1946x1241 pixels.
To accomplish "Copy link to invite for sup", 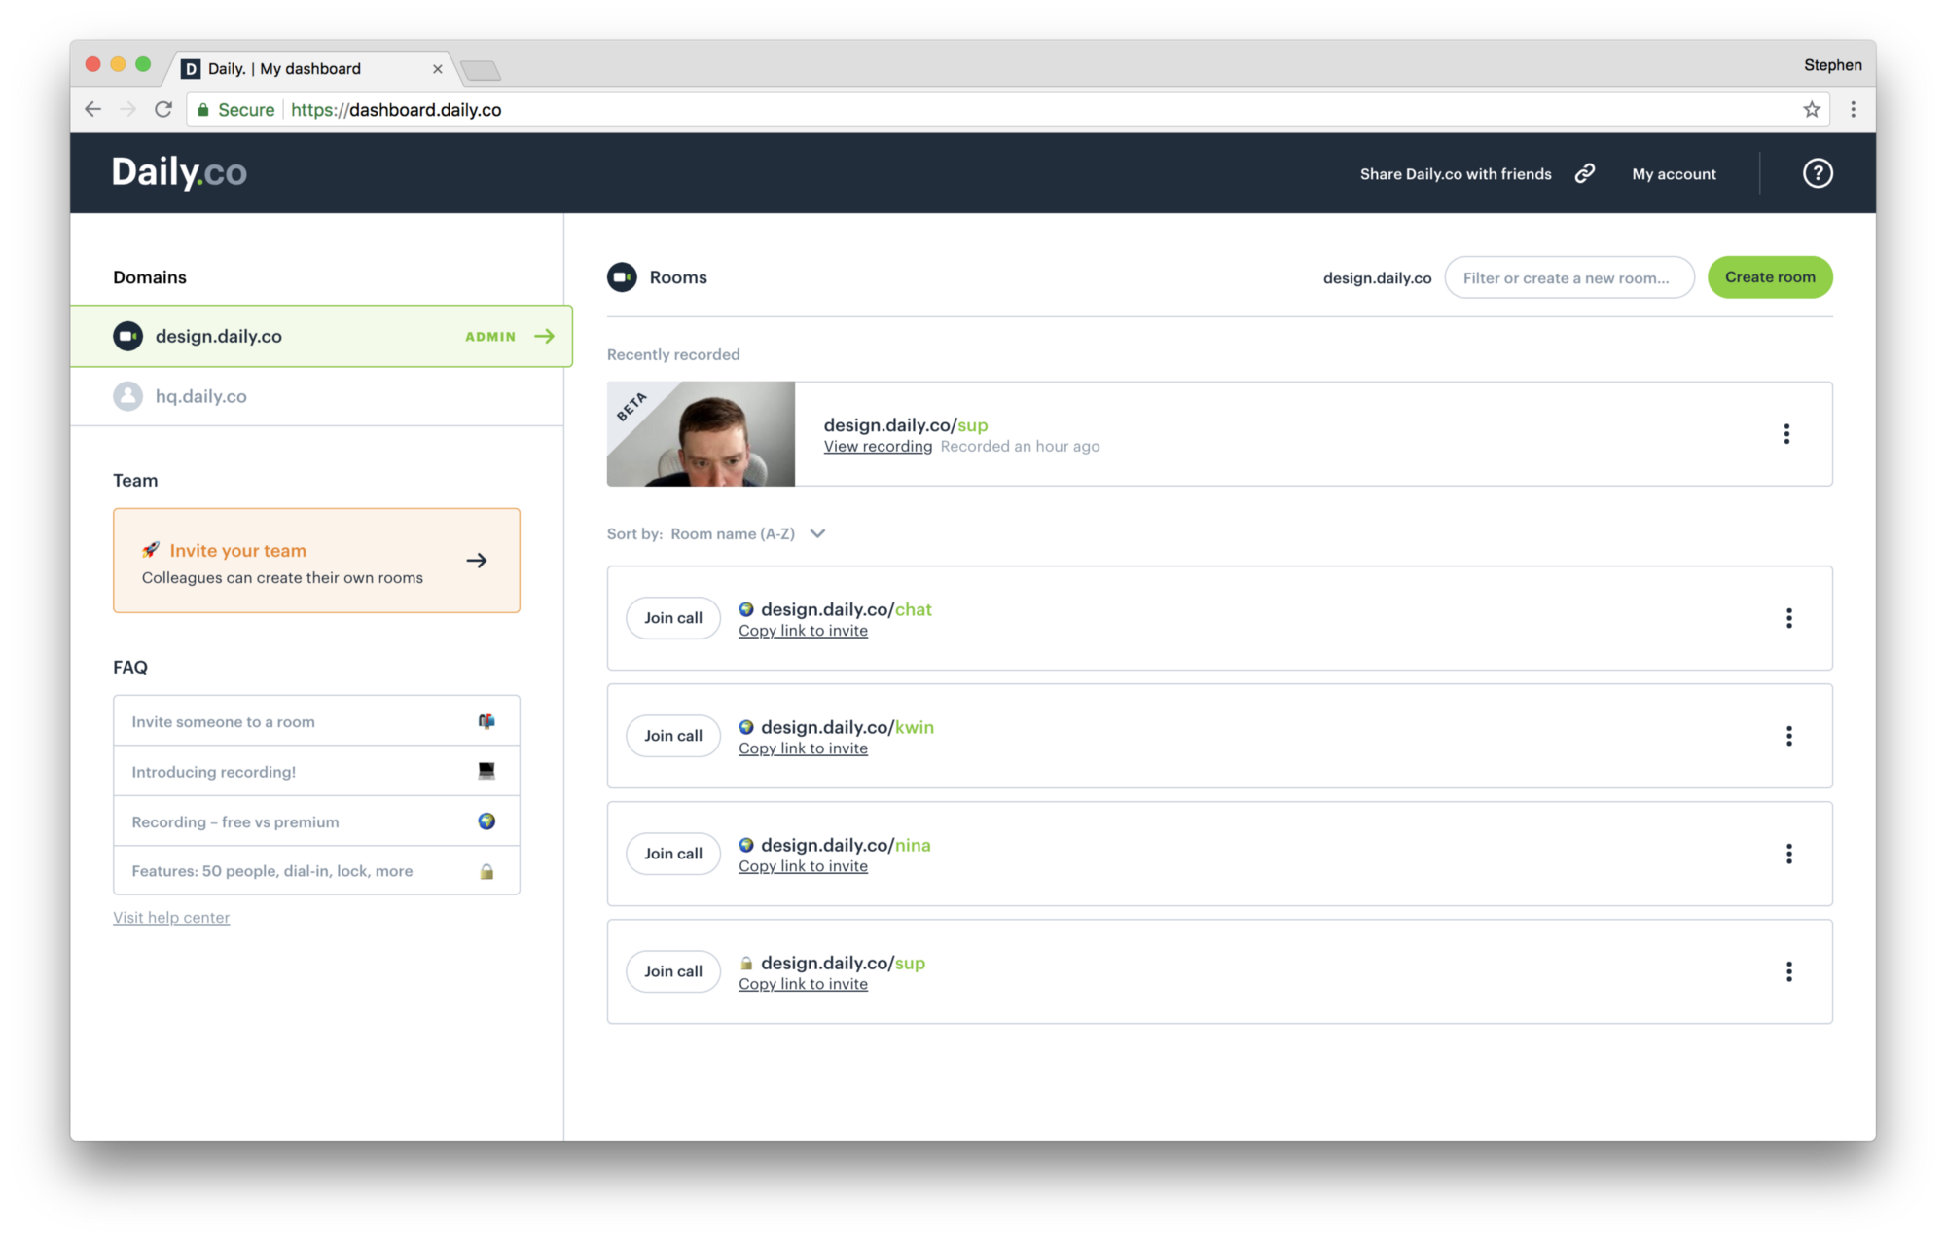I will click(x=803, y=984).
